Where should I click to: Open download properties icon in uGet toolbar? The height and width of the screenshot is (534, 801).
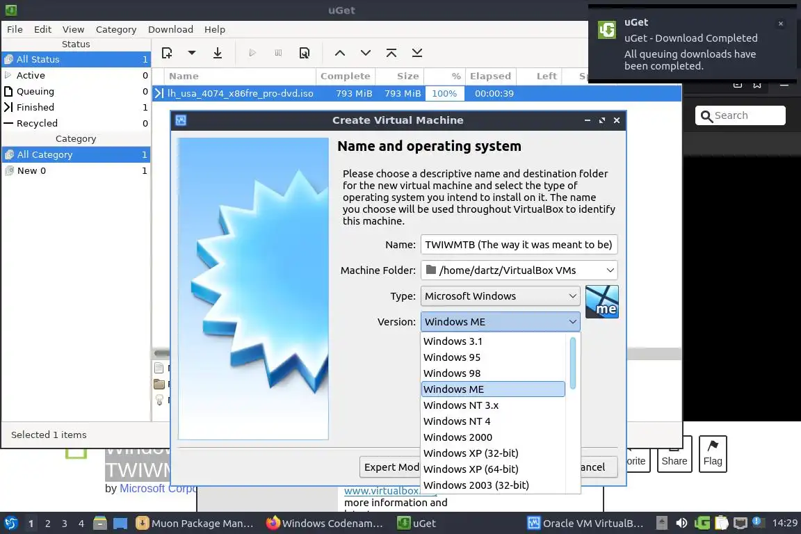[305, 53]
